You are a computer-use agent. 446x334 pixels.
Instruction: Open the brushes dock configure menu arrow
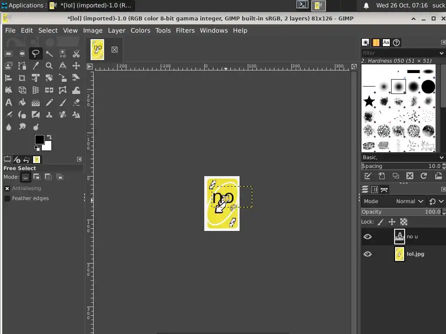tap(443, 42)
